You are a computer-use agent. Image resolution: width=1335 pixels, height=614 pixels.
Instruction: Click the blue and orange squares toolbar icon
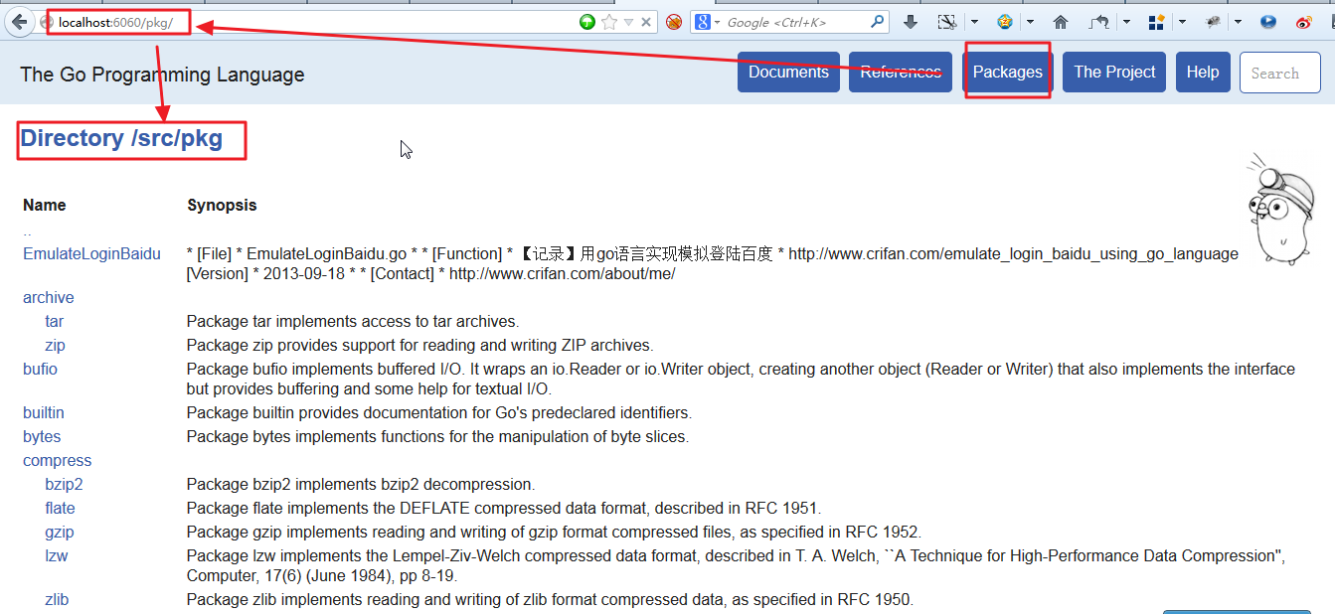(1156, 22)
